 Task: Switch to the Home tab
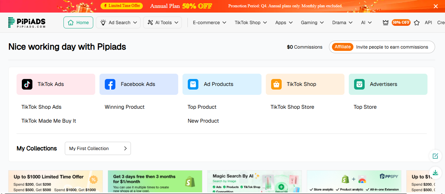point(78,22)
